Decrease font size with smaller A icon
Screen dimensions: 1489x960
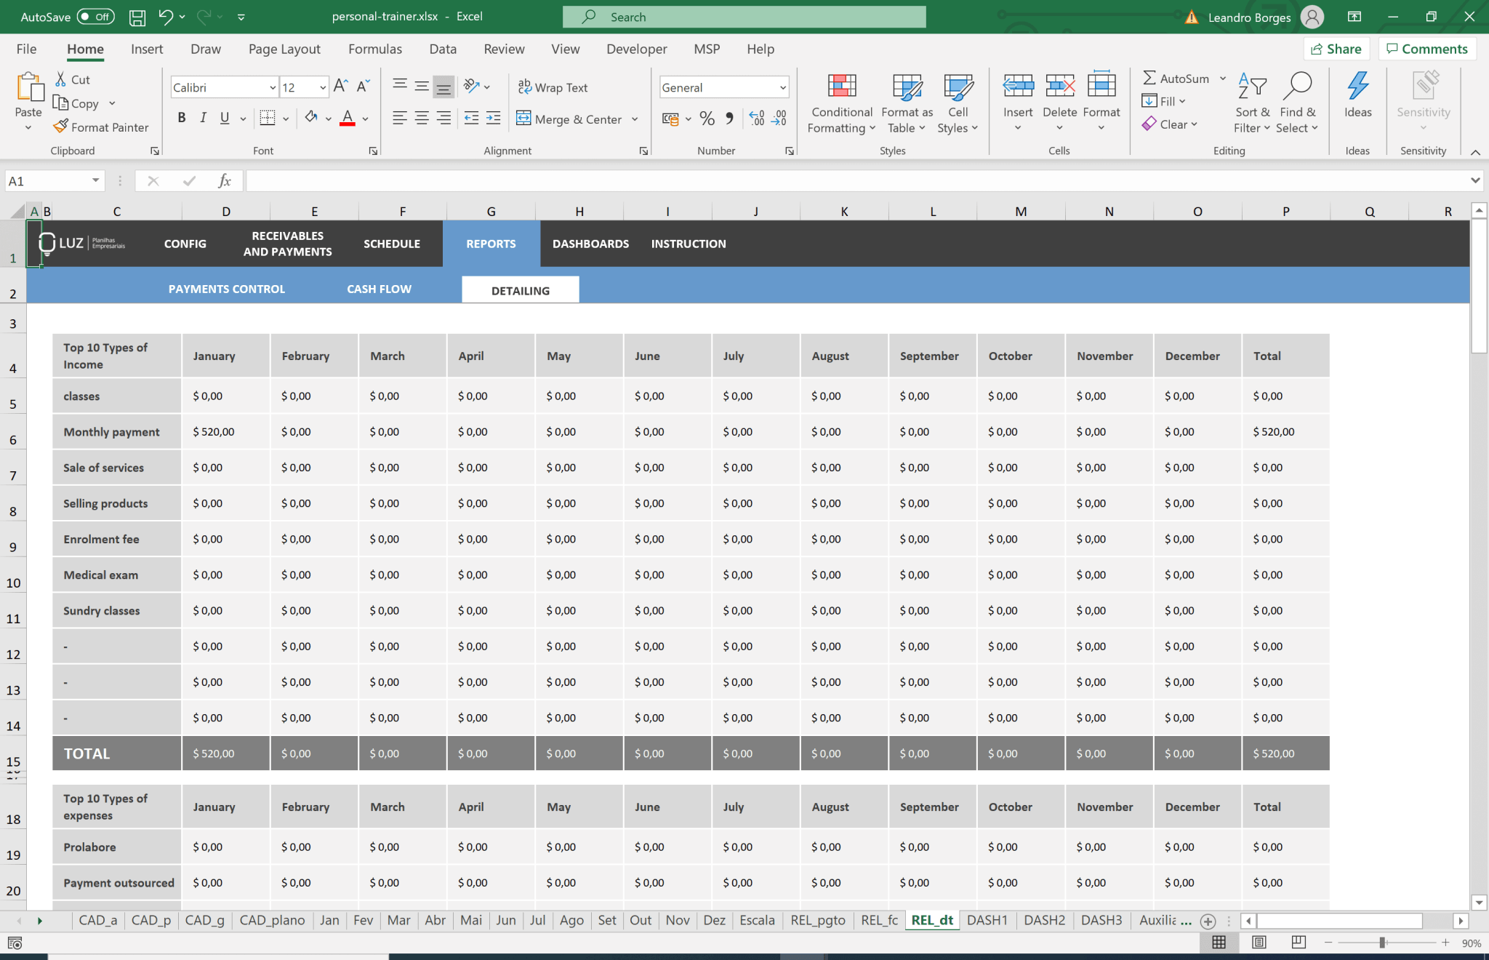pos(363,87)
